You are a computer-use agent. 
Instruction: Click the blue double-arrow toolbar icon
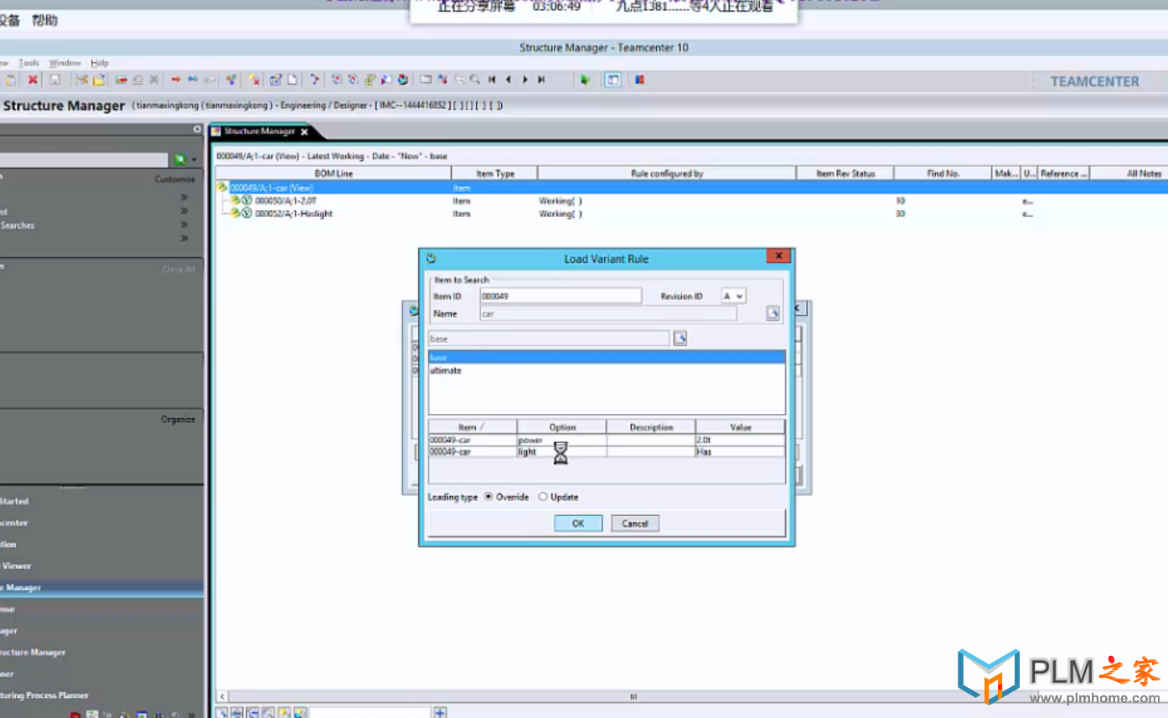coord(193,80)
